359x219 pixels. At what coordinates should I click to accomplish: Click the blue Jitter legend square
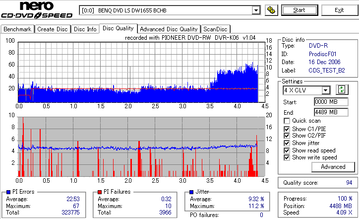(191, 192)
